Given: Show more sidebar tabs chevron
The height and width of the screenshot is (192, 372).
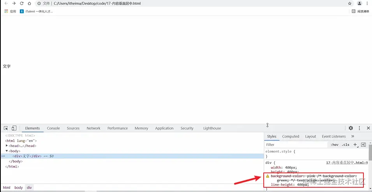Looking at the screenshot, I should click(353, 137).
